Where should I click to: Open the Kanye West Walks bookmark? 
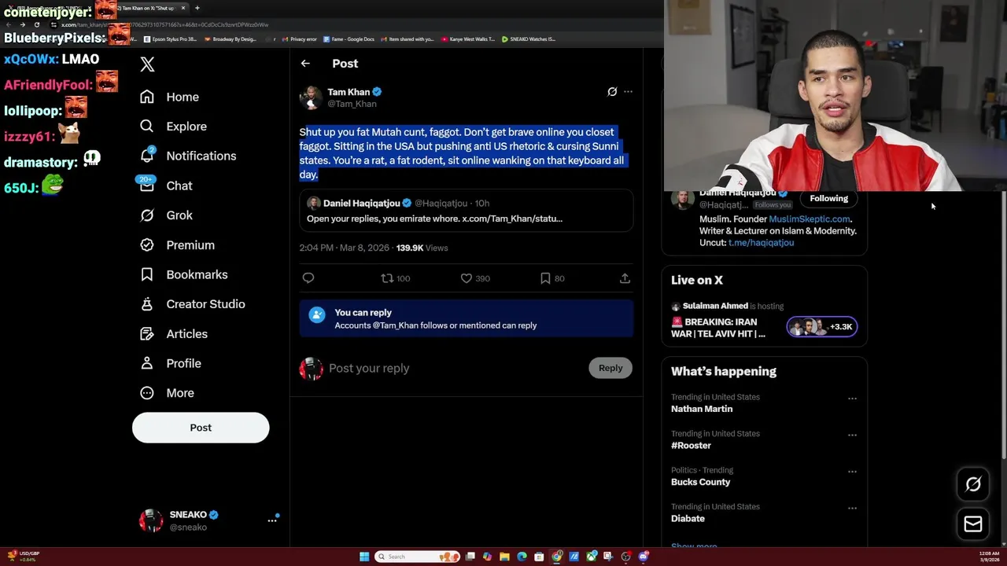[x=468, y=39]
